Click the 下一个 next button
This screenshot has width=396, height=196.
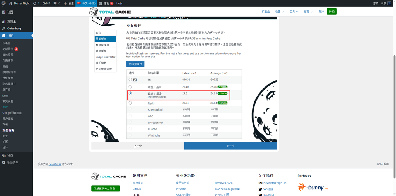click(x=230, y=145)
